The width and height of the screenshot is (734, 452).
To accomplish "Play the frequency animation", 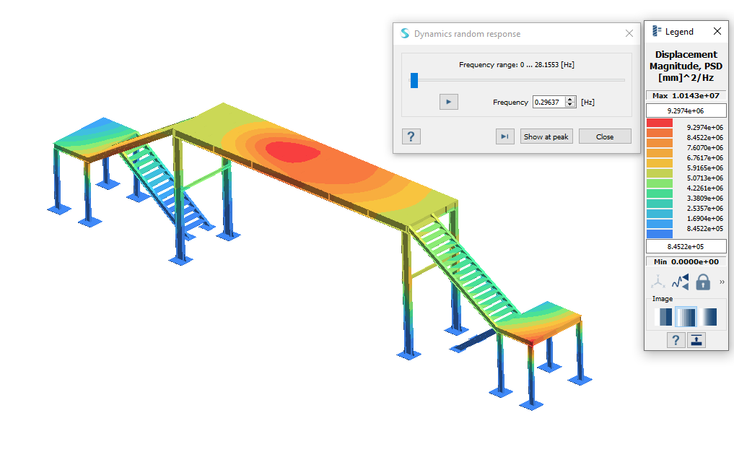I will click(448, 103).
